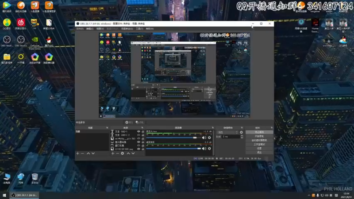Remove the selected scene with minus icon
Image resolution: width=354 pixels, height=199 pixels.
coord(82,153)
